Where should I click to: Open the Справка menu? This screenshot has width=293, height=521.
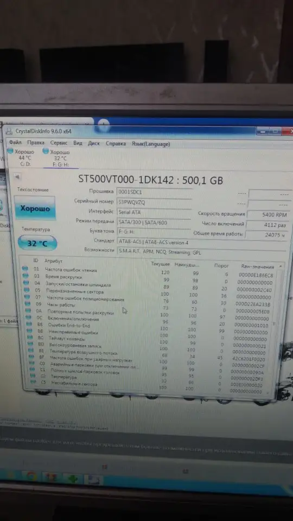[x=116, y=143]
